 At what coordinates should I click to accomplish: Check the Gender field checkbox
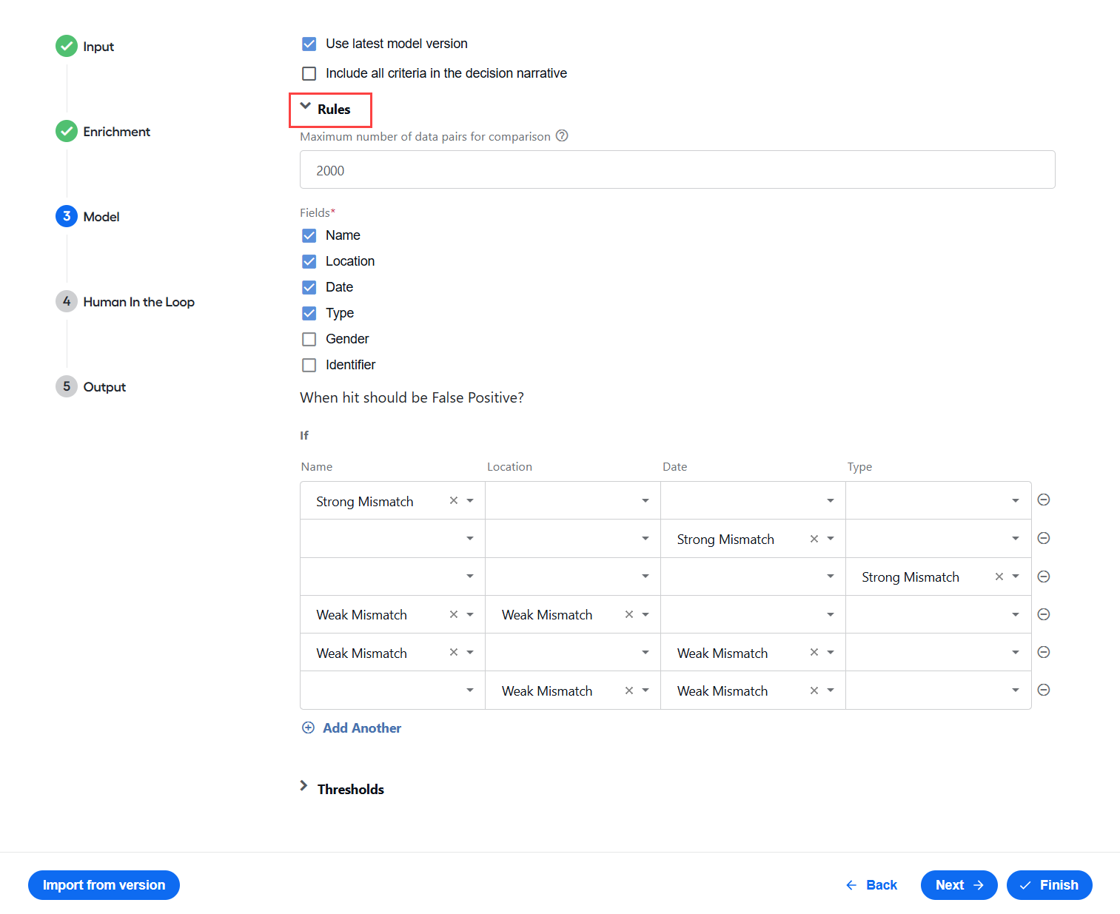[x=309, y=339]
